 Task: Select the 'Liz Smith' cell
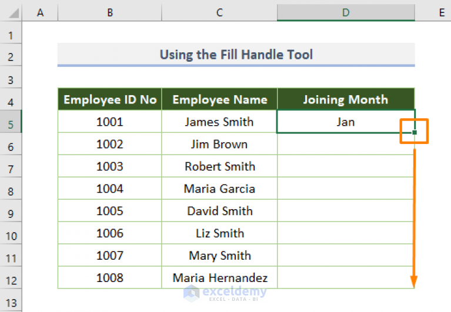pos(219,233)
